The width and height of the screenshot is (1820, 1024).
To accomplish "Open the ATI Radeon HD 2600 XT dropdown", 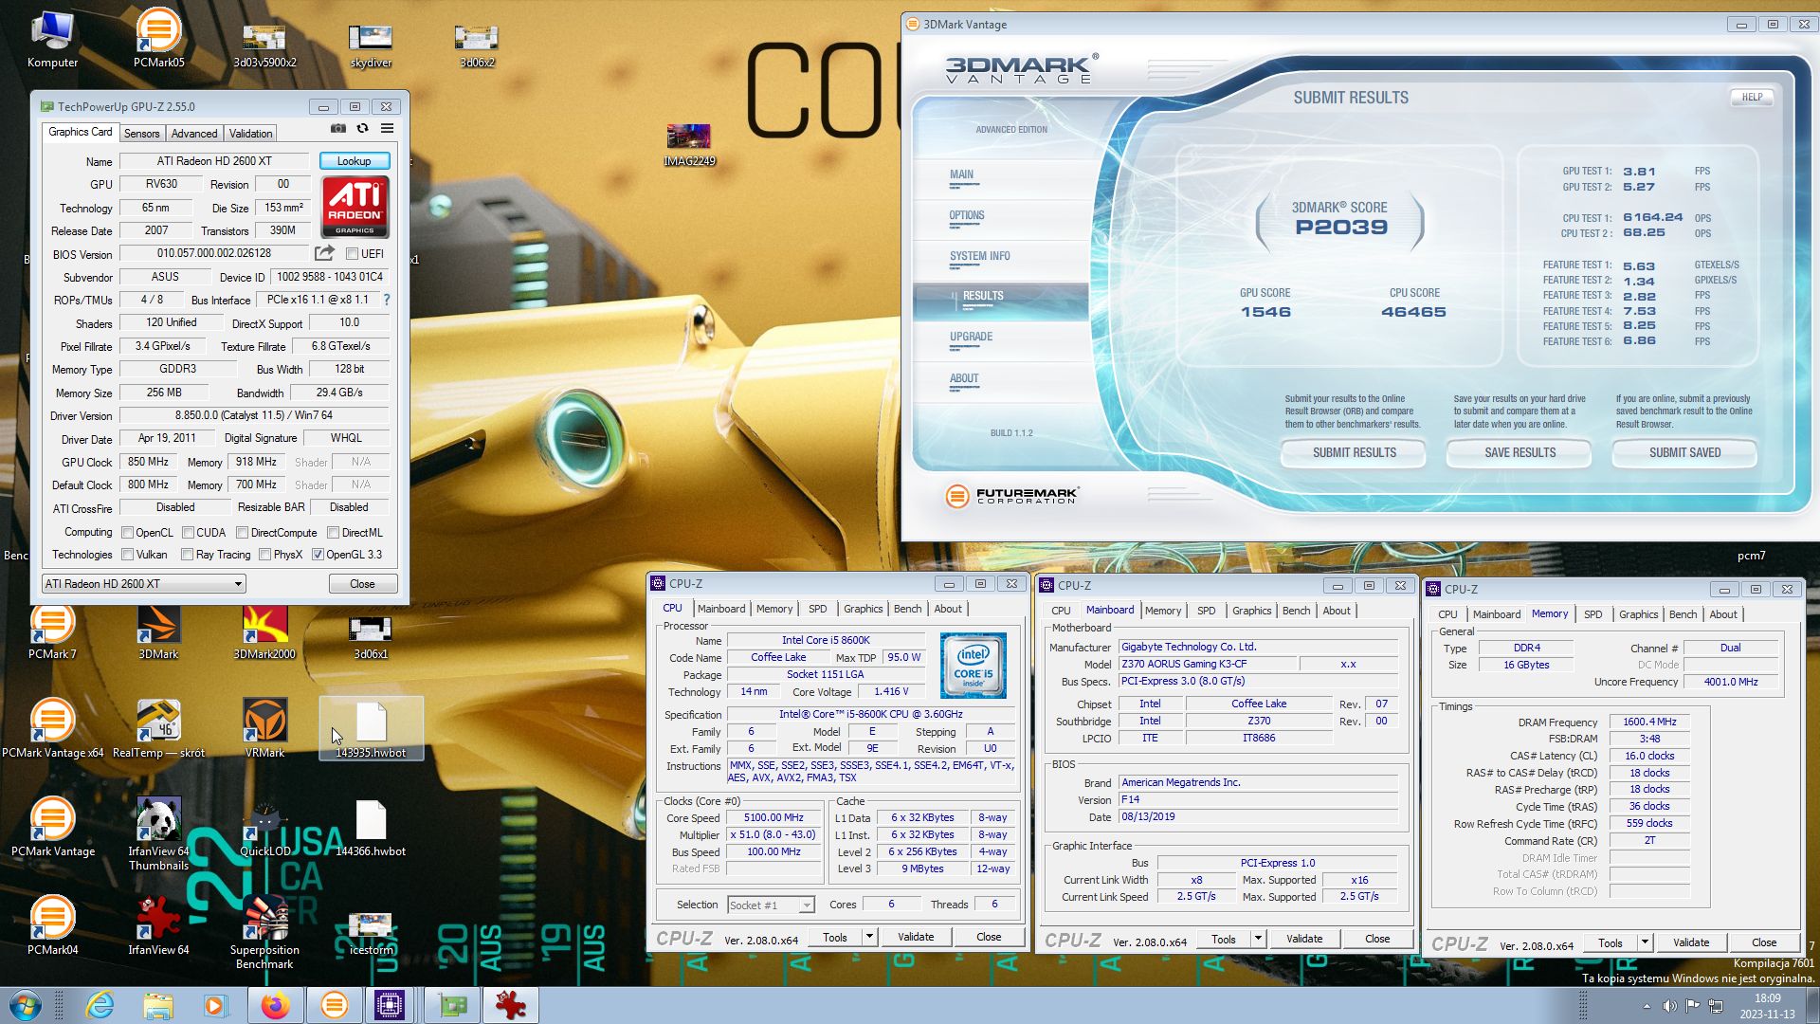I will (143, 584).
